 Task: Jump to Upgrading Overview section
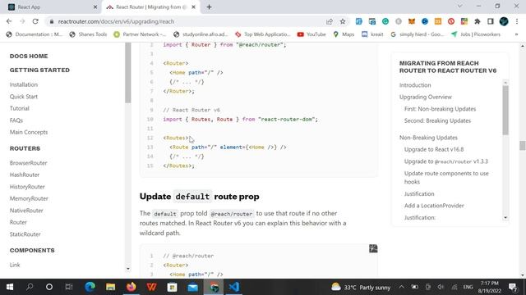[x=426, y=97]
